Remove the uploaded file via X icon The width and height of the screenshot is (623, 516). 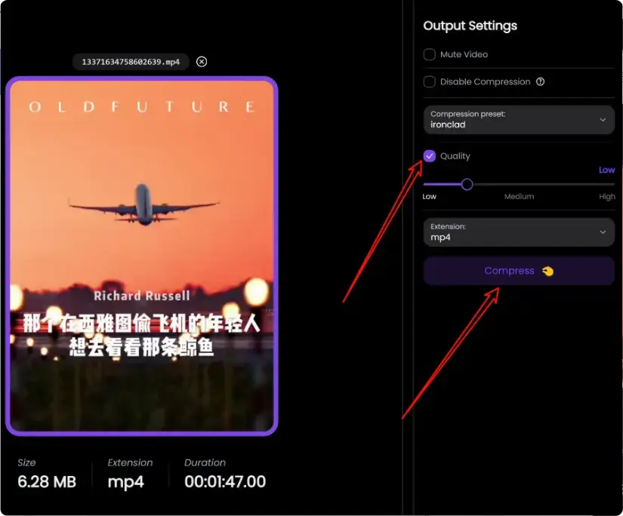pyautogui.click(x=201, y=62)
